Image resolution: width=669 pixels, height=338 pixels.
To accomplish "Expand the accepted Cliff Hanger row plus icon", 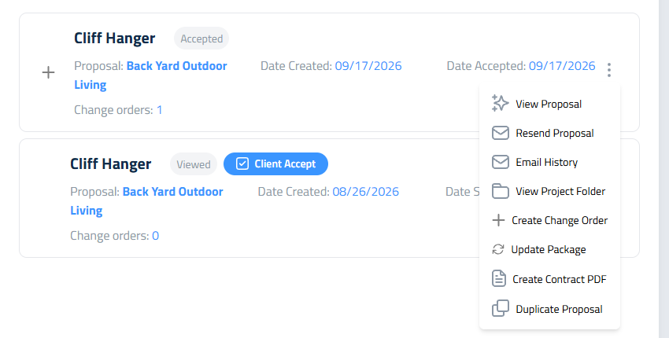I will 48,72.
